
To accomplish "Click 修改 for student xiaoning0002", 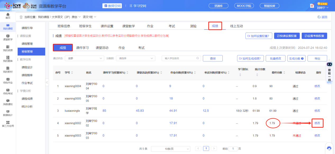I will tap(317, 123).
